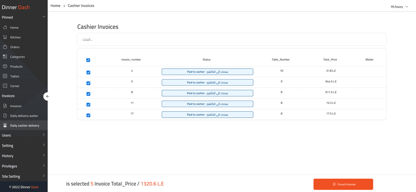Click total price 611.5 L.E cell

coord(330,92)
